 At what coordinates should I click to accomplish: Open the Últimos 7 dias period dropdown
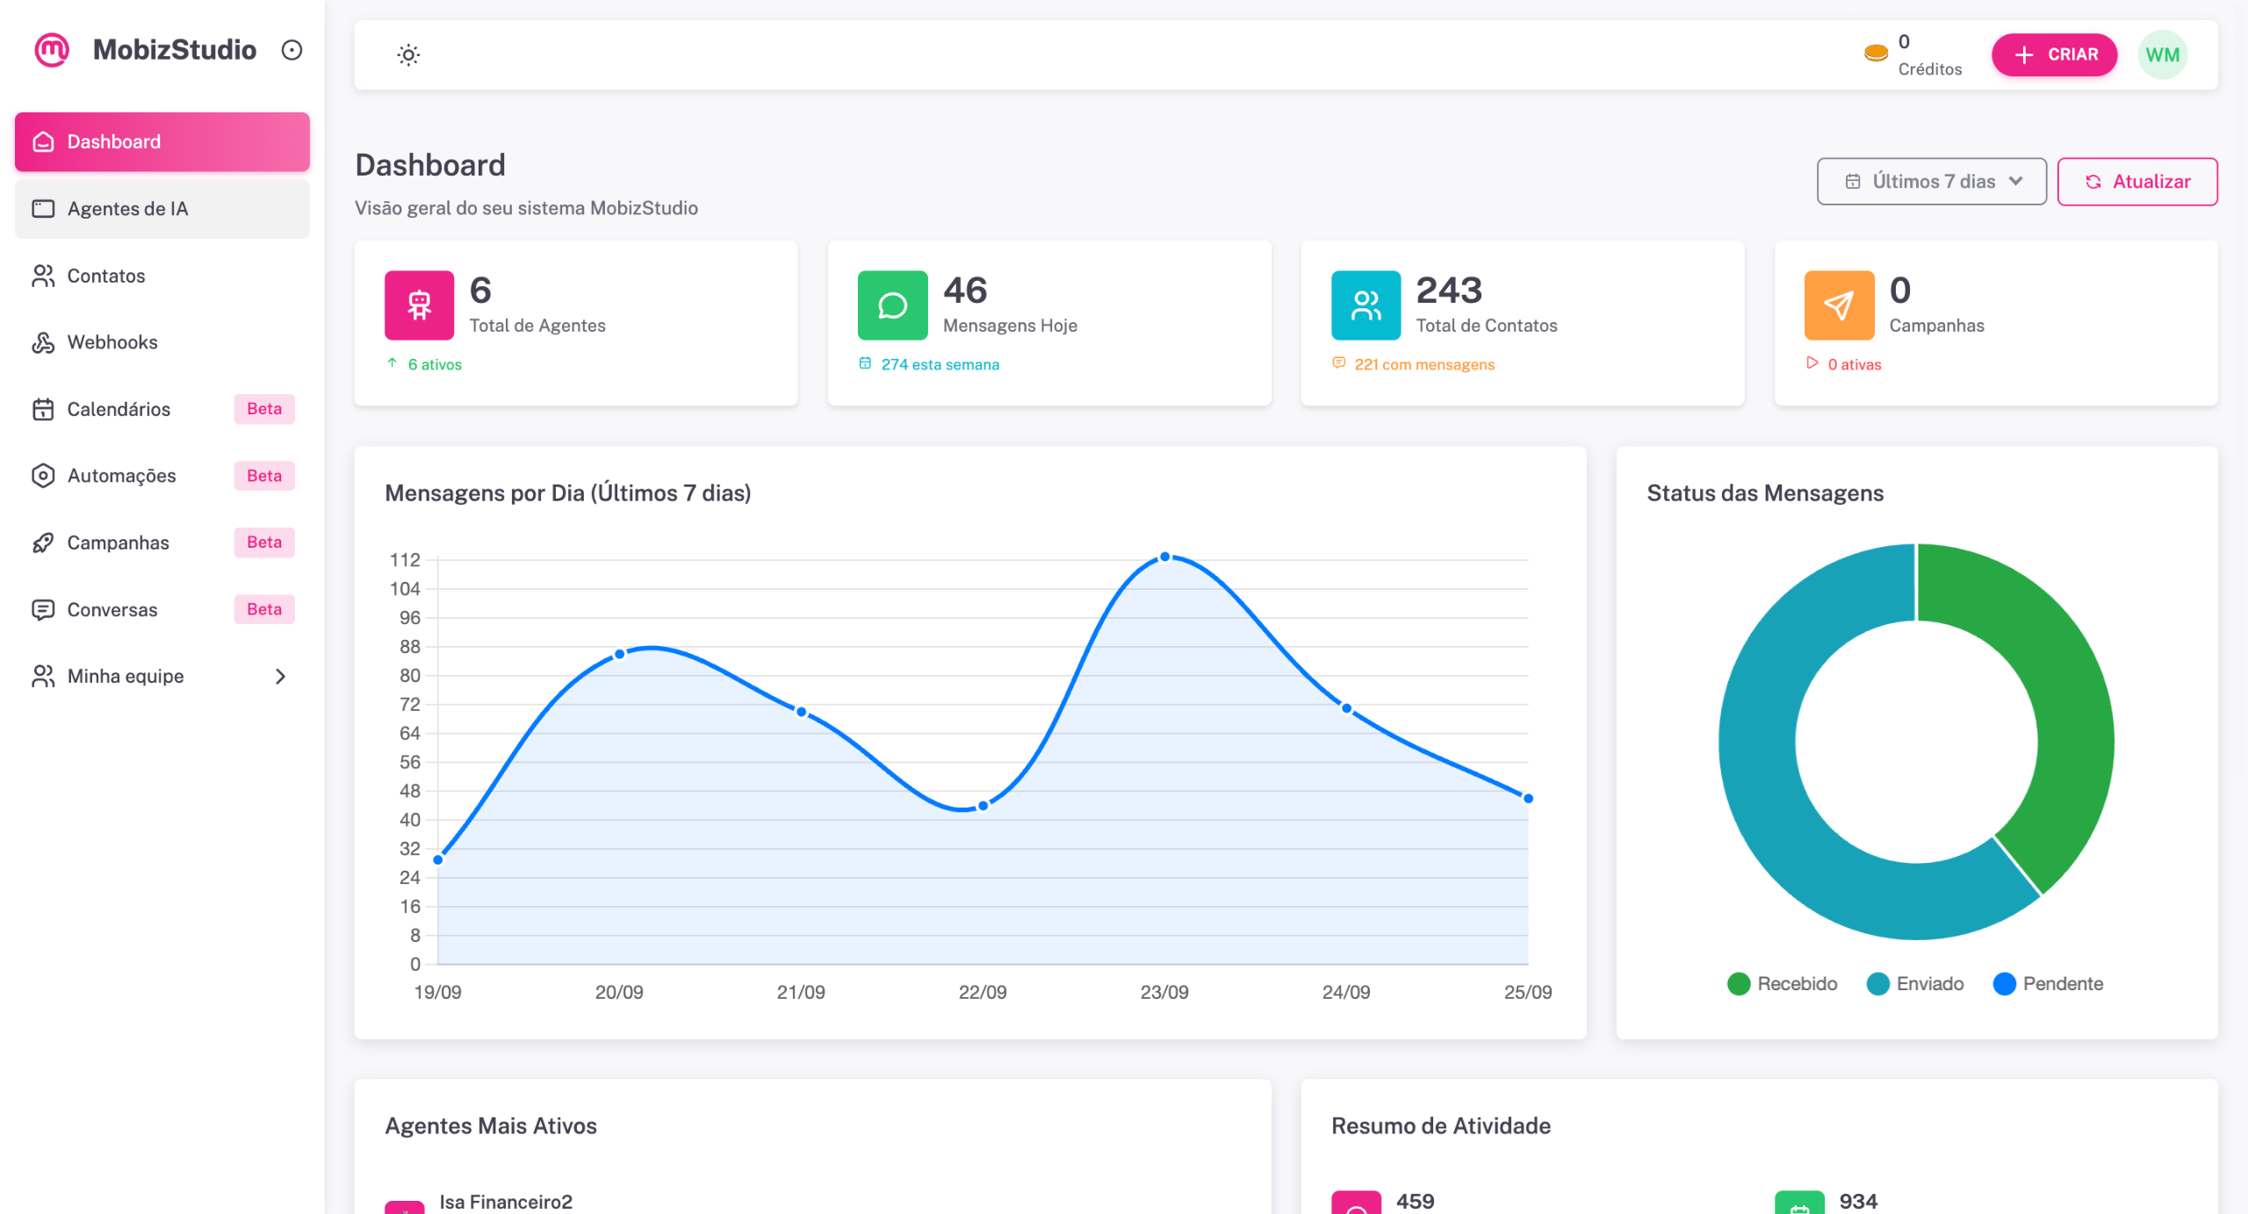[x=1931, y=182]
